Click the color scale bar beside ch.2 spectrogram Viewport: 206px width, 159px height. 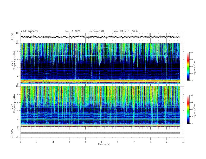(188, 109)
